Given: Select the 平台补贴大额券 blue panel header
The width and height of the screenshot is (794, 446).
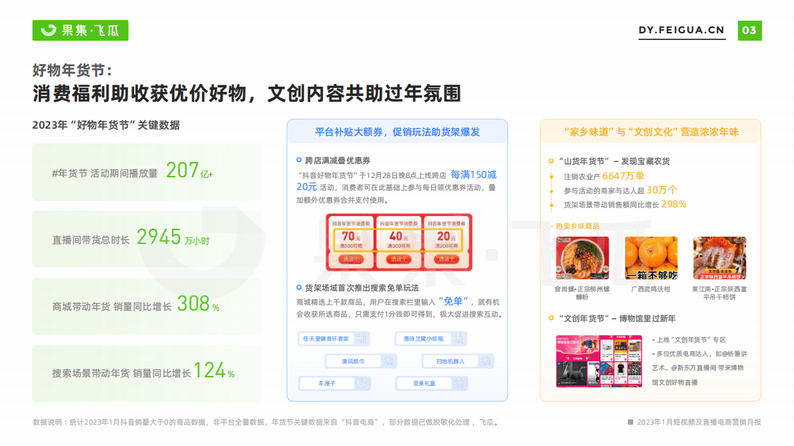Looking at the screenshot, I should (397, 132).
